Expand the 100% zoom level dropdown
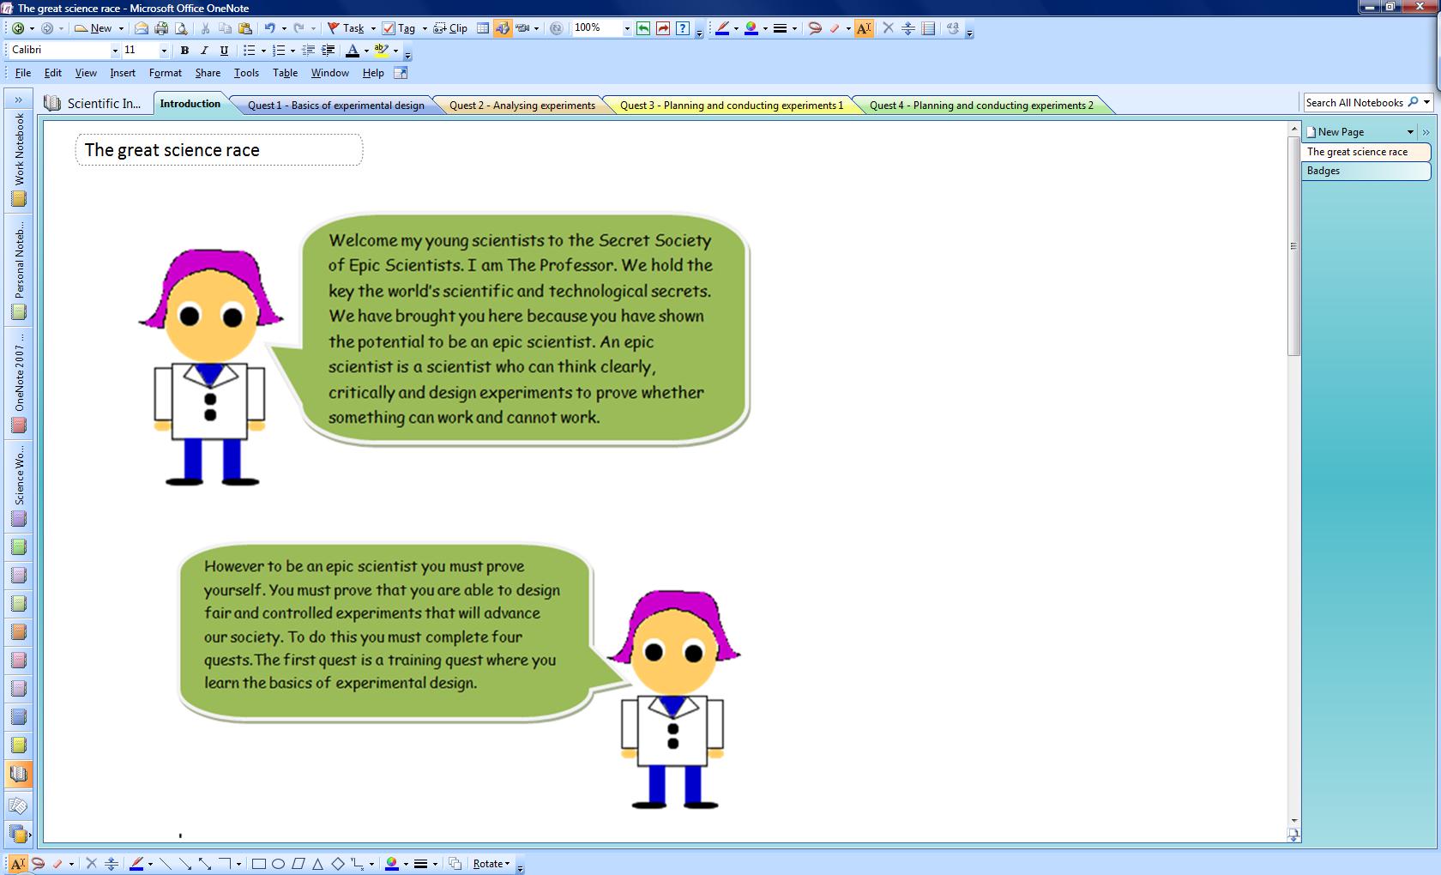Screen dimensions: 1441x875 [627, 28]
